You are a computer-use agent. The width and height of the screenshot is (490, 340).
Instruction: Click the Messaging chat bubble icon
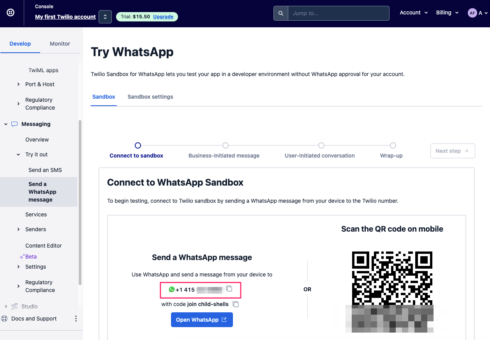(14, 124)
